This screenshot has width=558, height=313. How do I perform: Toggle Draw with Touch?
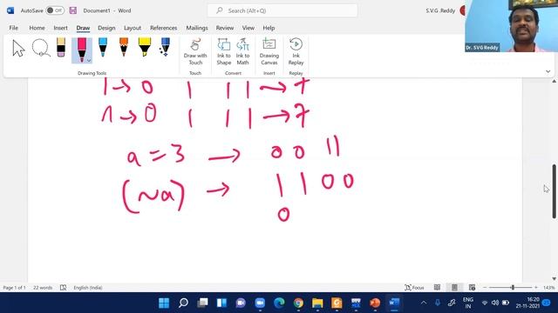[195, 52]
